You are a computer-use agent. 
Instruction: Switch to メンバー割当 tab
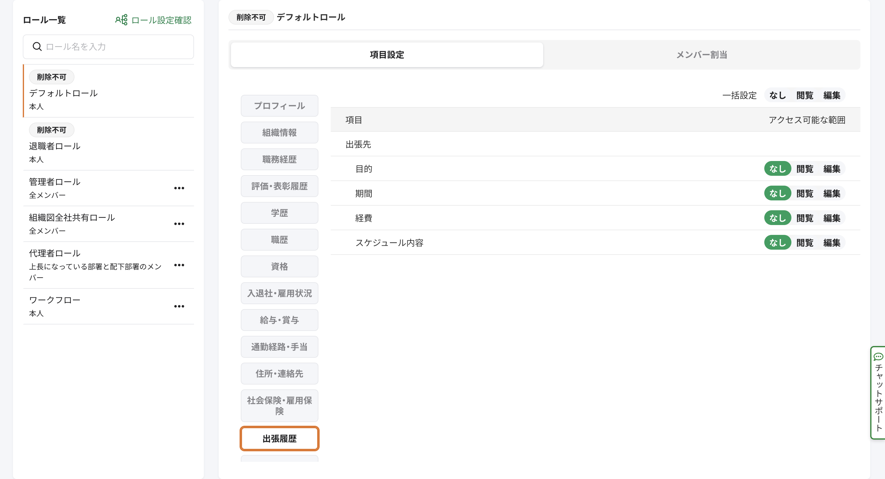click(701, 54)
